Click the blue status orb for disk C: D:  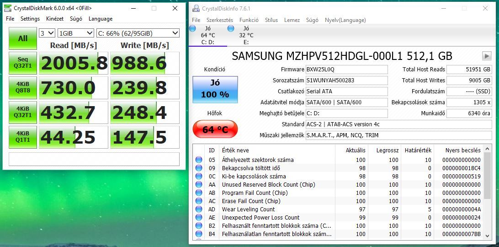(x=192, y=29)
